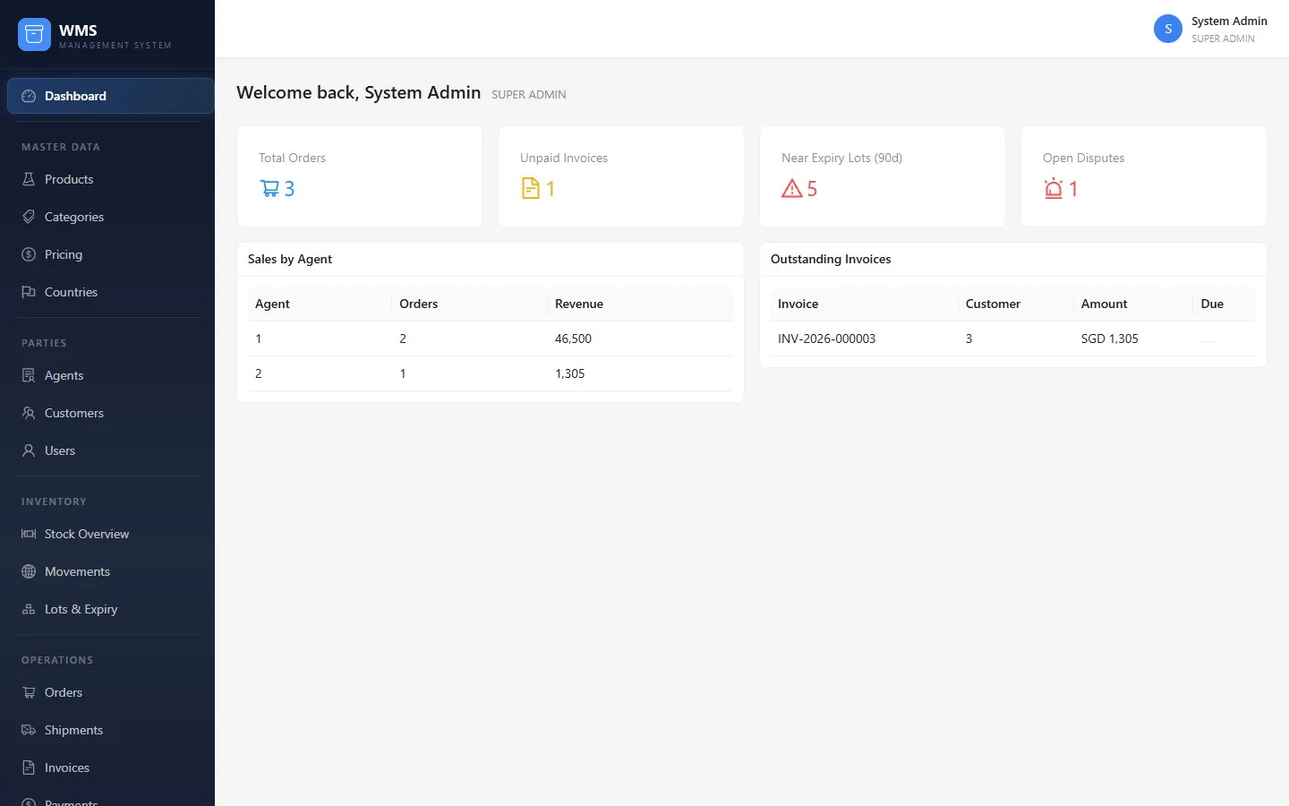Open Lots & Expiry
This screenshot has width=1289, height=806.
[111, 609]
